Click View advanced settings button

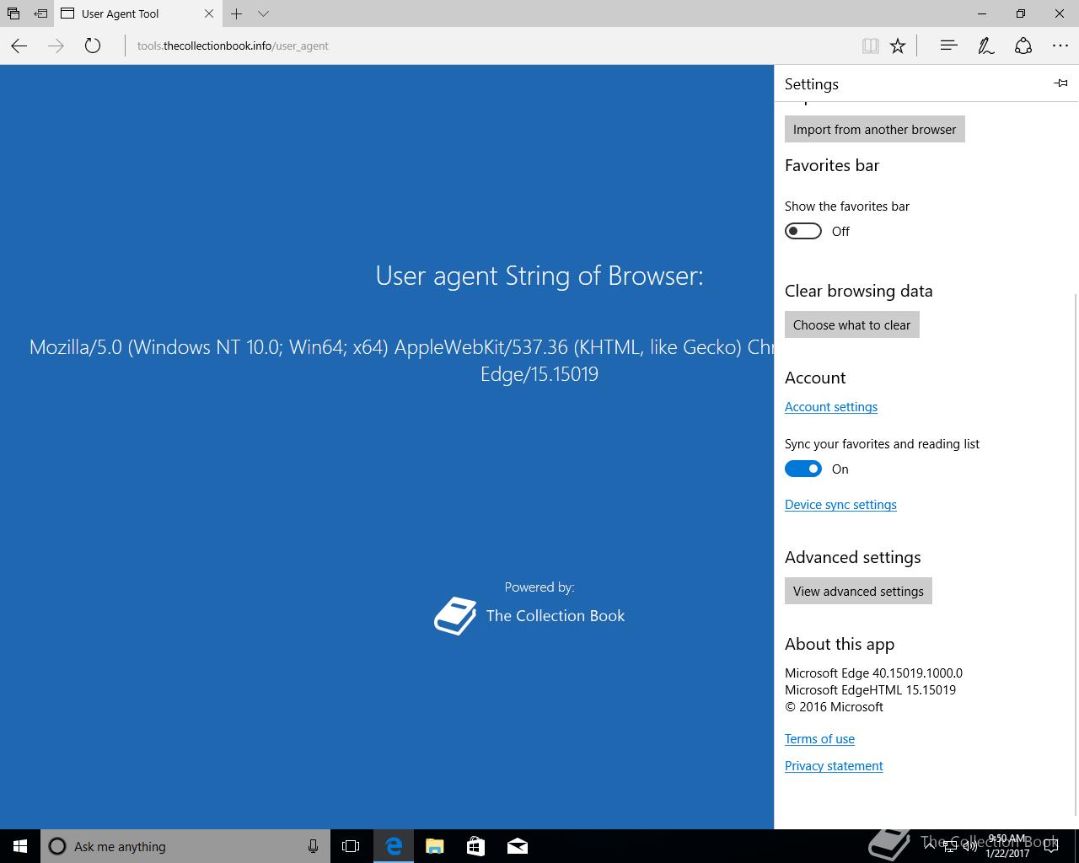point(858,591)
